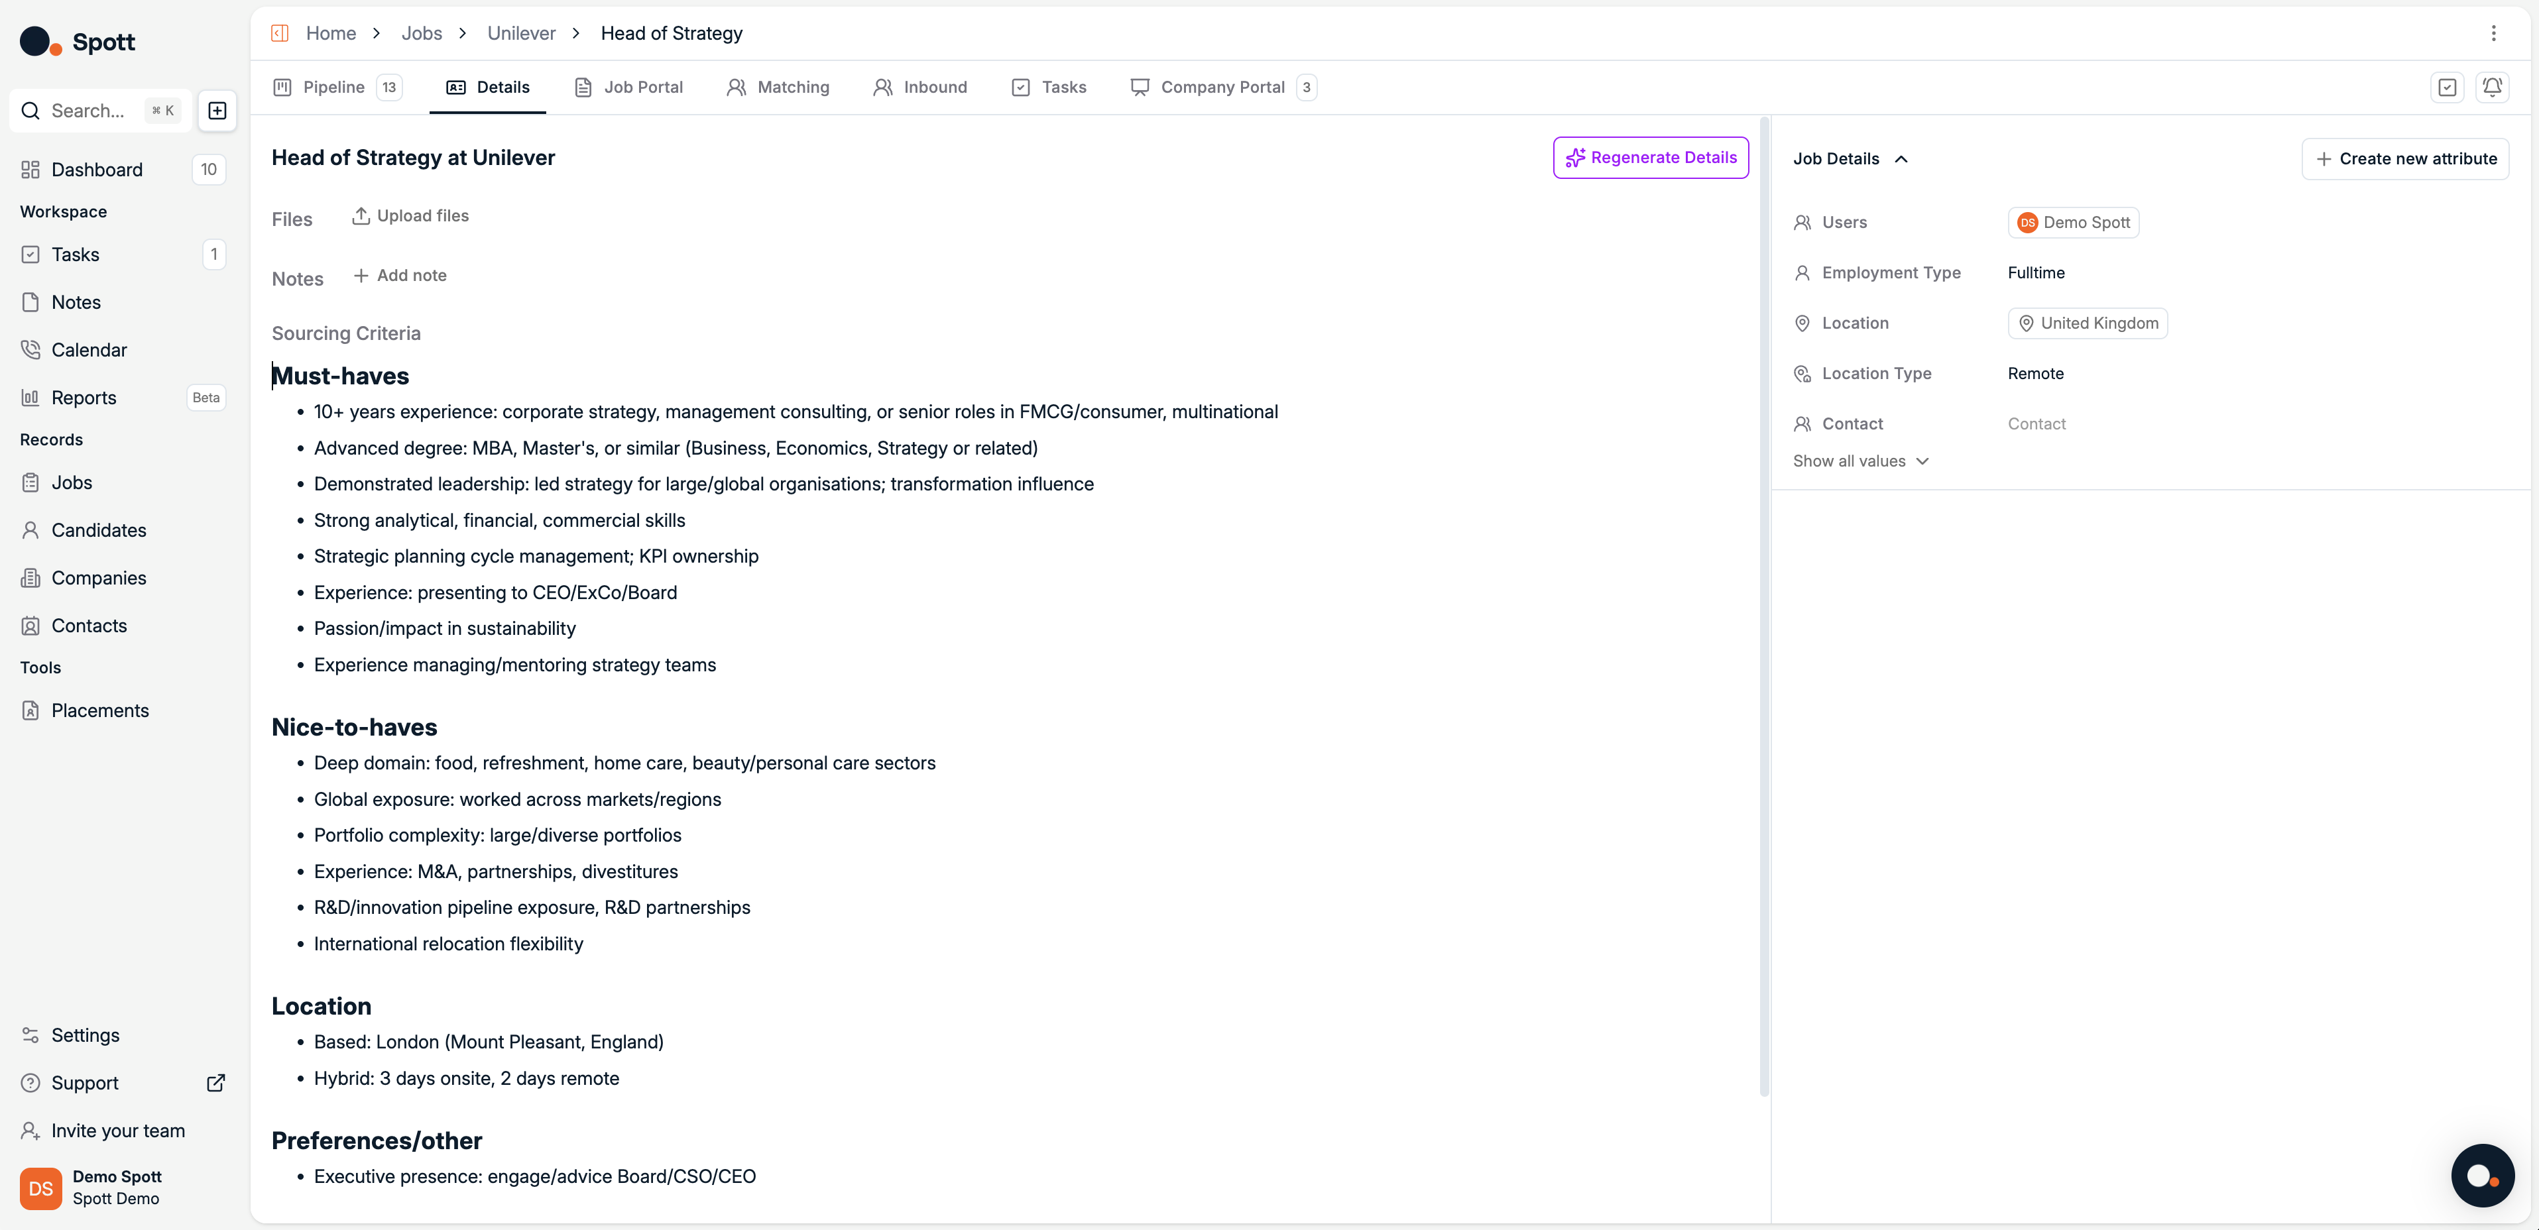Click the Reports chart icon
This screenshot has width=2539, height=1230.
point(30,397)
